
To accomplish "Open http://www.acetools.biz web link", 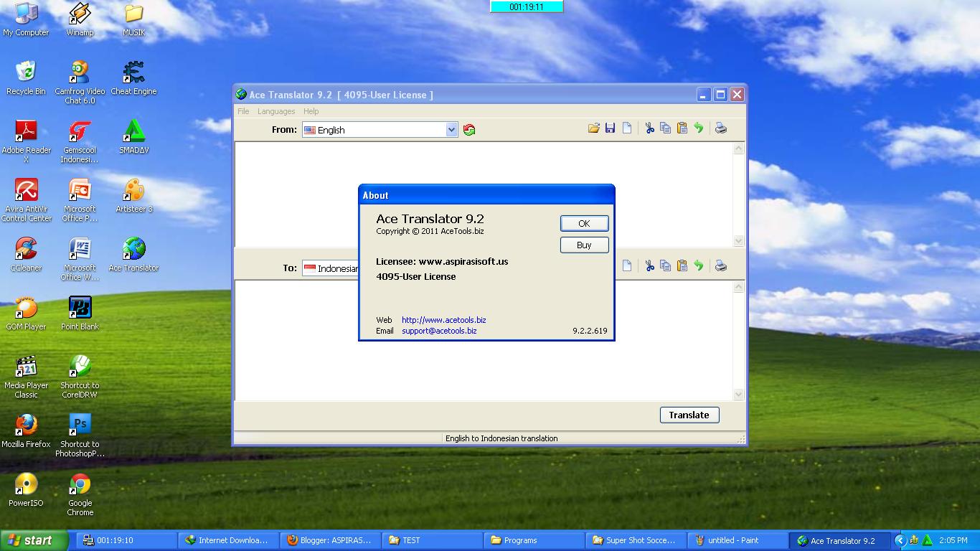I will click(x=443, y=320).
